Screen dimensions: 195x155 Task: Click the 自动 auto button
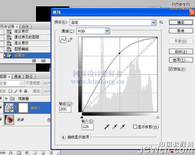coord(181,51)
